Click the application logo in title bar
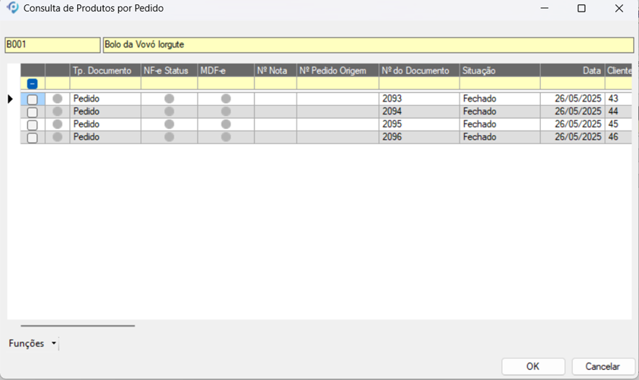Screen dimensions: 639x380 point(12,9)
